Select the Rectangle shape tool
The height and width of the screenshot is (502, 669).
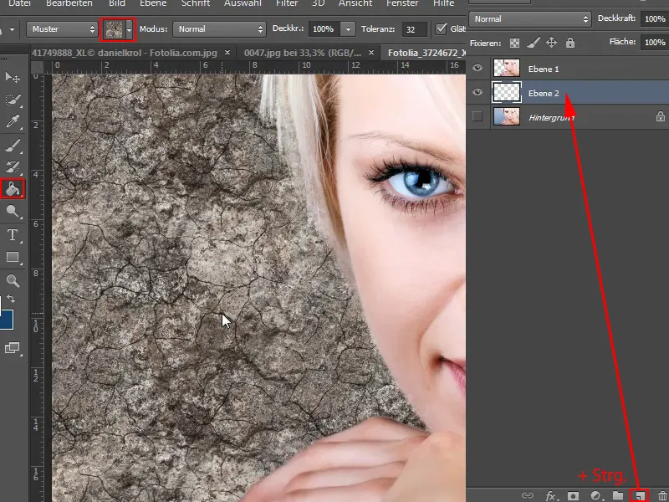(12, 258)
